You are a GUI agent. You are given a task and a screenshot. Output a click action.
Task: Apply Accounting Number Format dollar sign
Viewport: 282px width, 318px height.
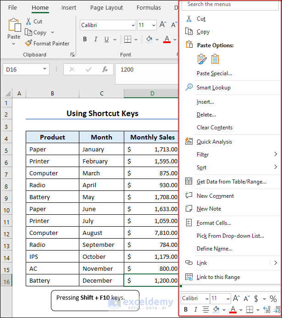coord(256,299)
